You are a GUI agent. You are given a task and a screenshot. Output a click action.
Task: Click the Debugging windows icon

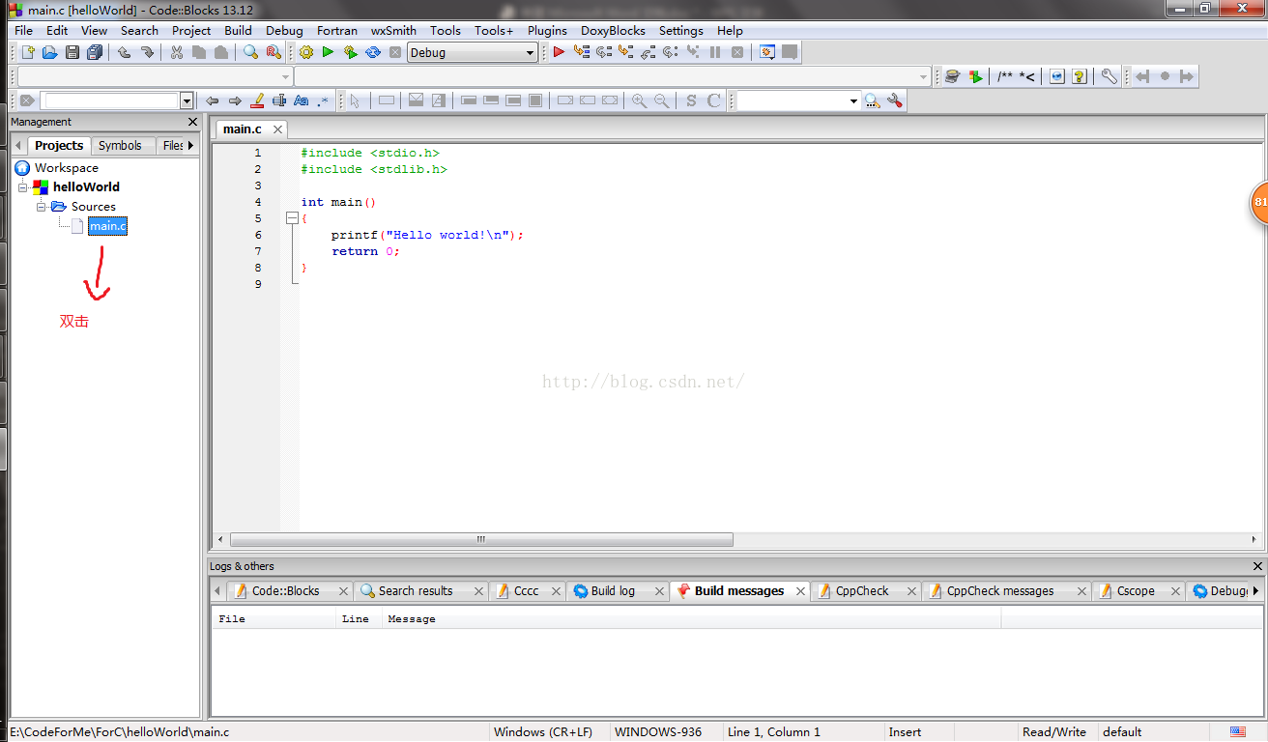(x=767, y=52)
